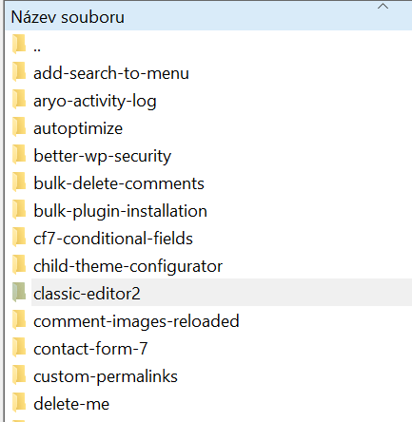Click the delete-me folder name

click(x=71, y=404)
